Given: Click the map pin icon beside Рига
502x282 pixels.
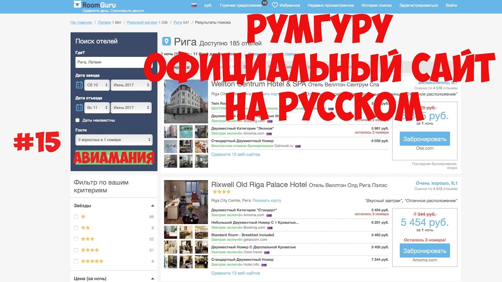Looking at the screenshot, I should click(167, 41).
